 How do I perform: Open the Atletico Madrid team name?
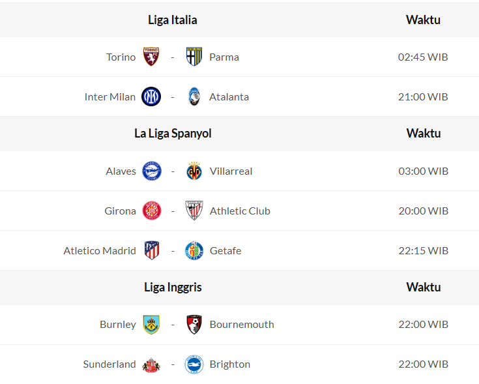click(x=100, y=250)
